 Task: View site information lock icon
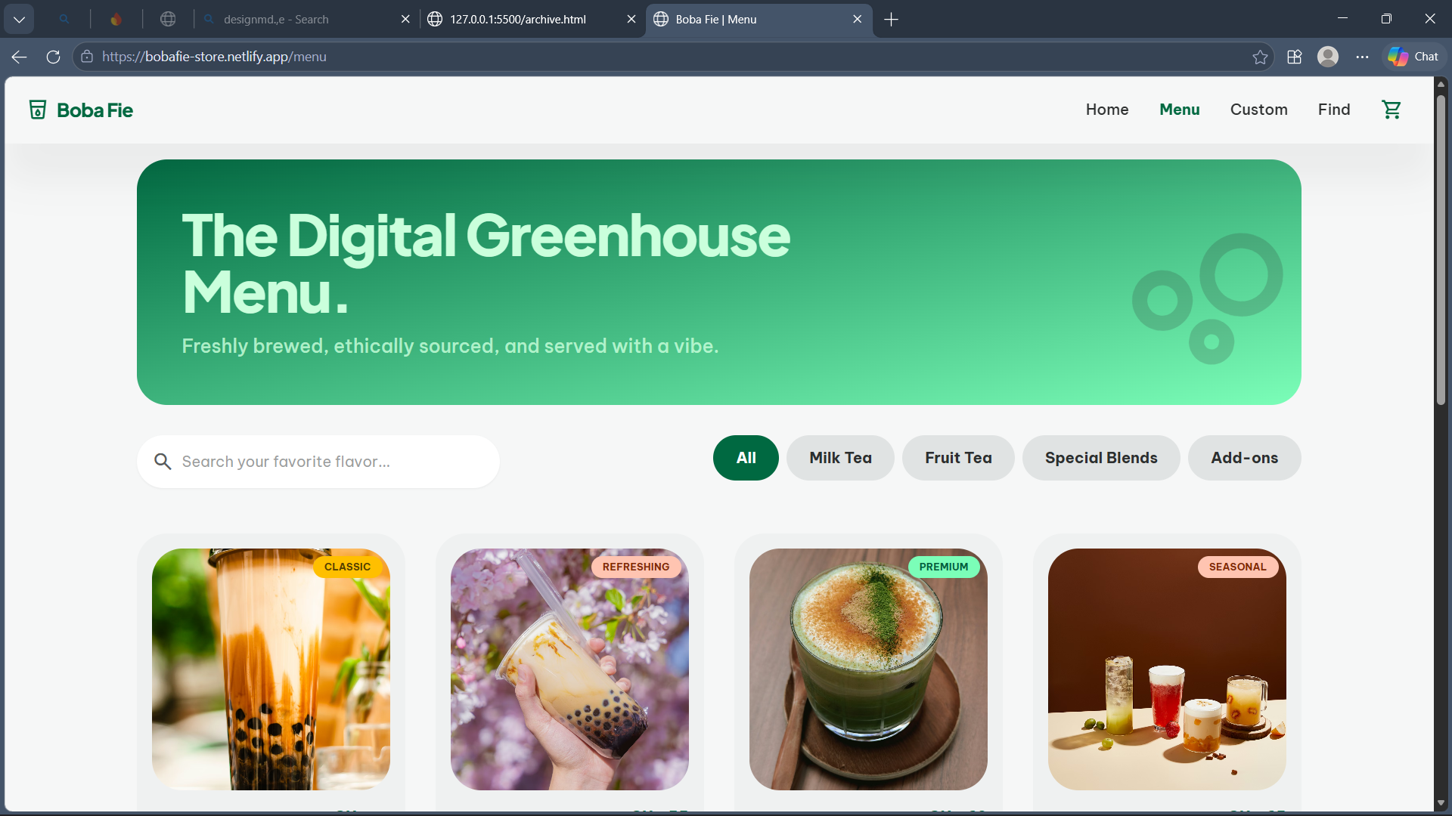click(x=87, y=57)
